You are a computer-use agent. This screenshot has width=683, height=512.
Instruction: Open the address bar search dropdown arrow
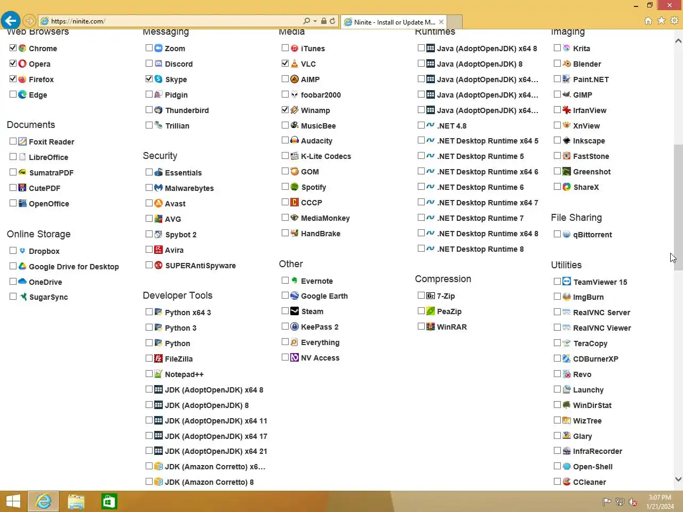click(x=315, y=21)
